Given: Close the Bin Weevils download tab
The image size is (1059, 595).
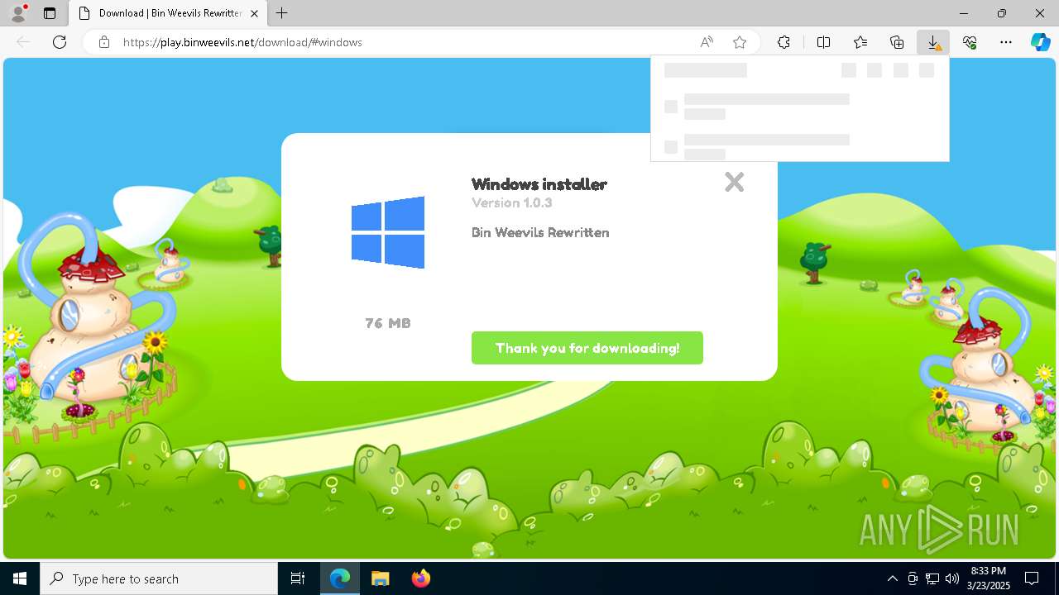Looking at the screenshot, I should coord(255,13).
